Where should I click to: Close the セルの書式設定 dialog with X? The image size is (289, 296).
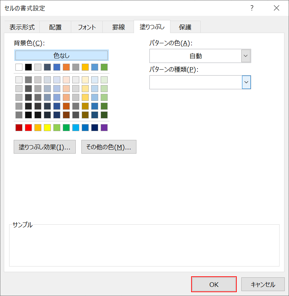click(x=276, y=8)
